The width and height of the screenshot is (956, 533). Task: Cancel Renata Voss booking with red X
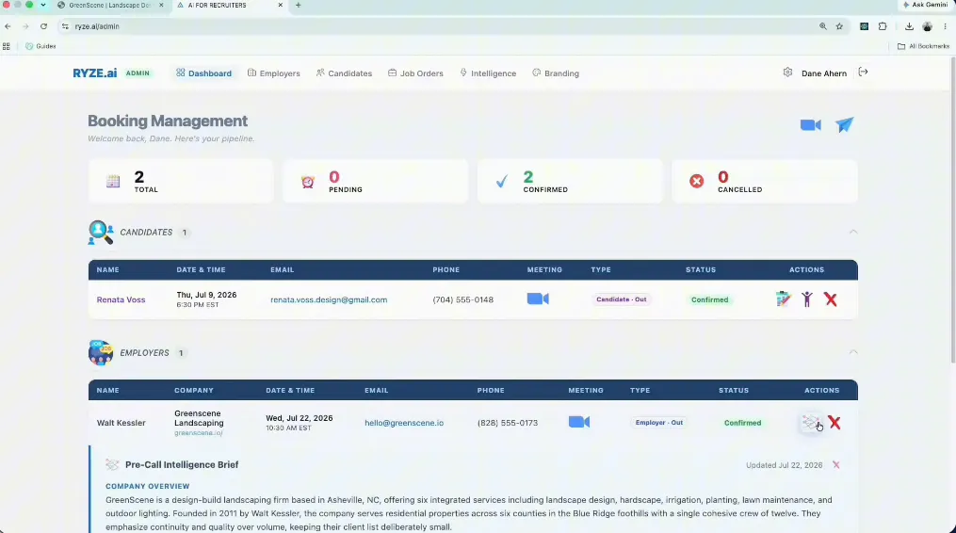831,299
